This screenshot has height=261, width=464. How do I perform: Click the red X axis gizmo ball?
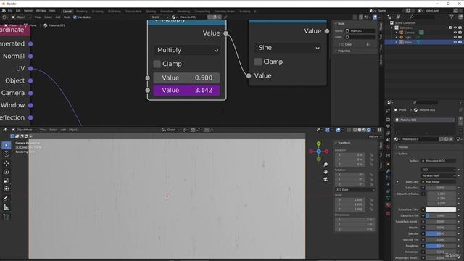click(x=326, y=152)
